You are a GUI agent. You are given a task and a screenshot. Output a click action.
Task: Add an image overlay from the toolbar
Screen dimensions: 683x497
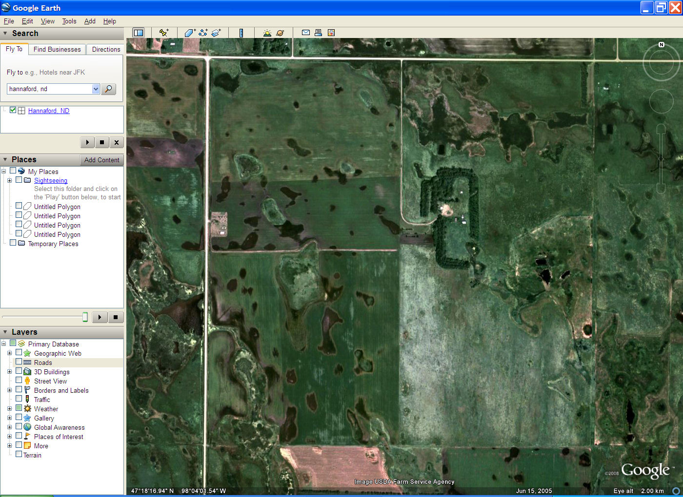pyautogui.click(x=216, y=33)
